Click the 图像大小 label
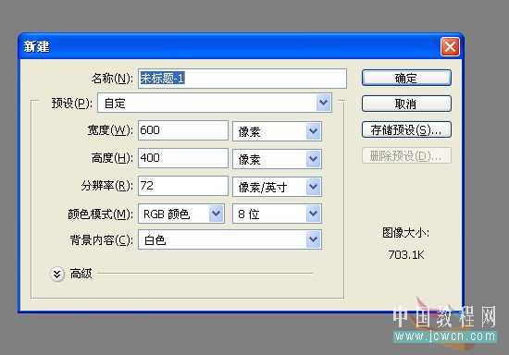509x355 pixels. 405,232
